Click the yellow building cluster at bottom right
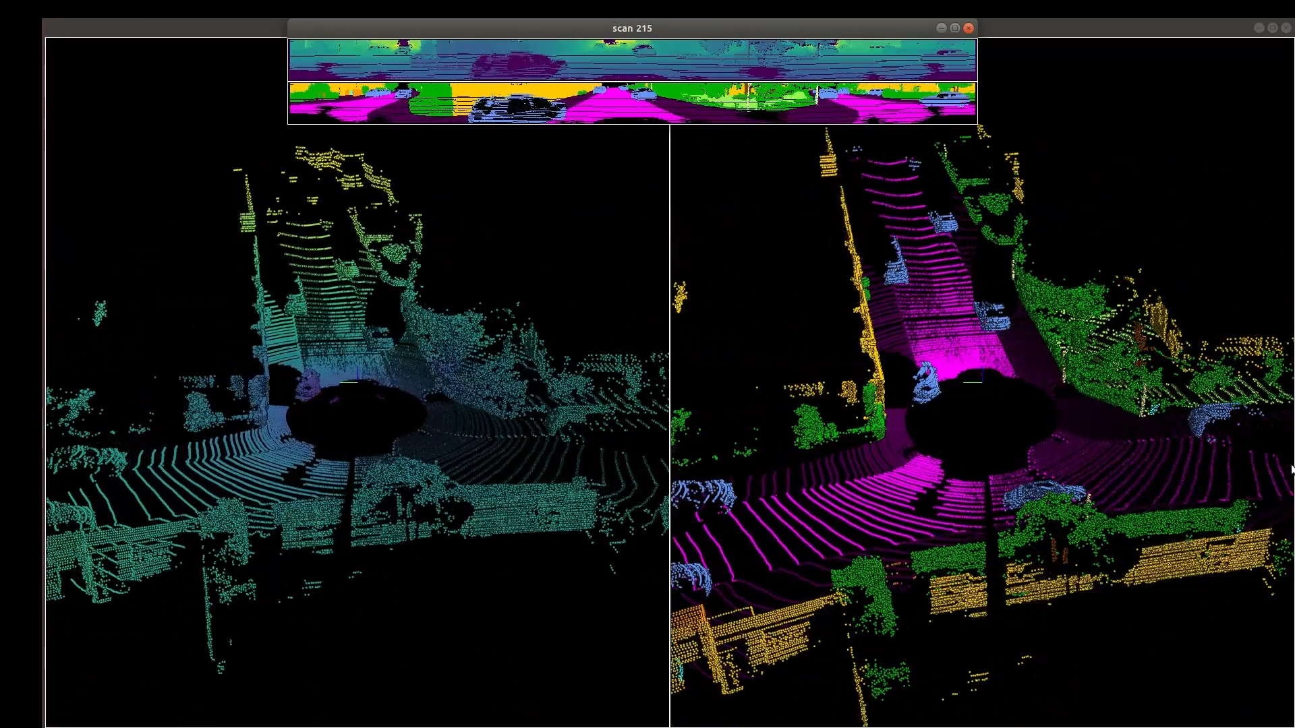The image size is (1295, 728). tap(1201, 556)
